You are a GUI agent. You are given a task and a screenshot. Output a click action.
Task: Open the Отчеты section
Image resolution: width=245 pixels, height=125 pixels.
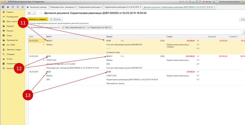pos(9,59)
